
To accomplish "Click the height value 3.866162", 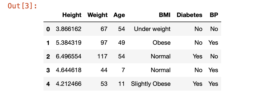I will [x=69, y=29].
